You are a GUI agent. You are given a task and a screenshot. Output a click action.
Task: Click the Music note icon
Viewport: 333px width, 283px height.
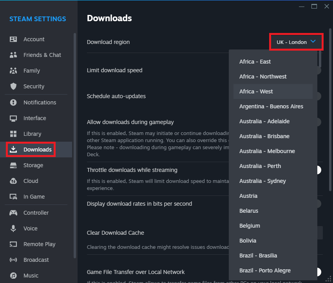13,275
